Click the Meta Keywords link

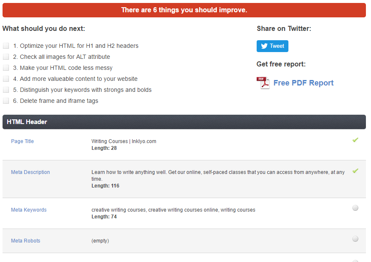click(x=29, y=210)
